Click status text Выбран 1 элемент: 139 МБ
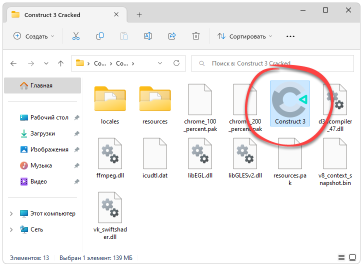The width and height of the screenshot is (362, 266). 96,257
